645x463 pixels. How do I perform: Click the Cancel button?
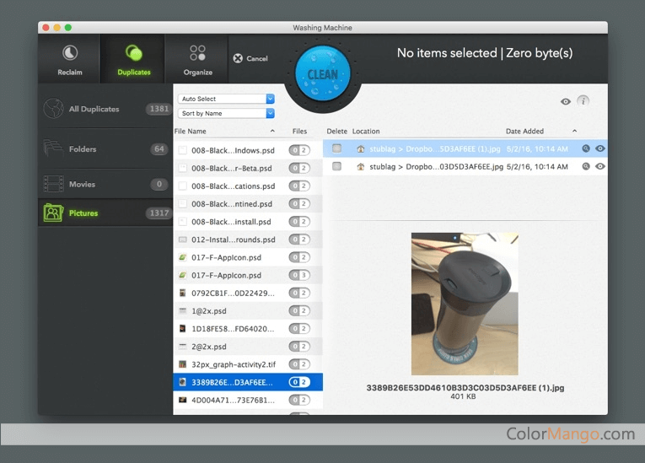click(x=250, y=58)
